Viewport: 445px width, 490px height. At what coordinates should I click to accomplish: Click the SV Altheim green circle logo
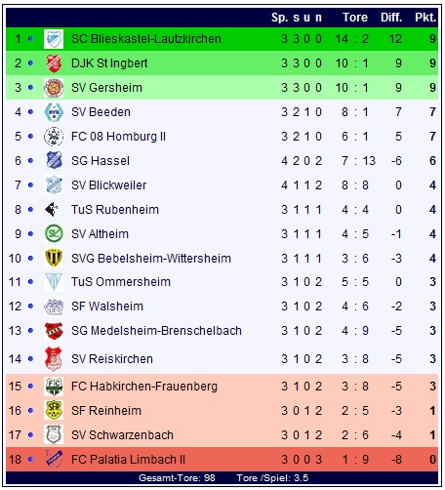pyautogui.click(x=54, y=233)
